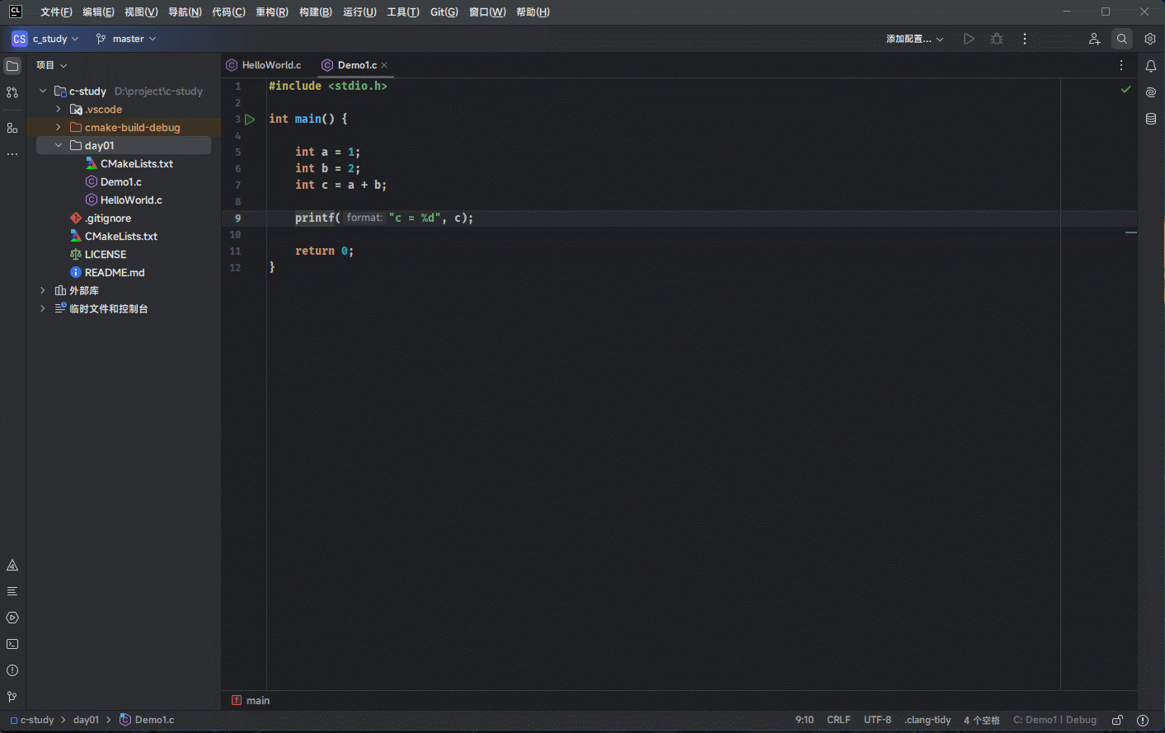Open the Commit tool window icon
1165x733 pixels.
pyautogui.click(x=12, y=92)
